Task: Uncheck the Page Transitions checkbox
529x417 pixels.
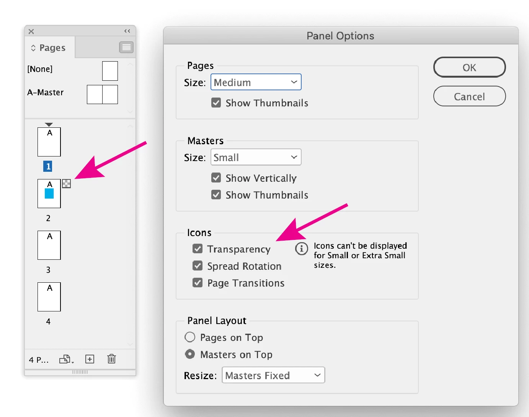Action: [198, 283]
